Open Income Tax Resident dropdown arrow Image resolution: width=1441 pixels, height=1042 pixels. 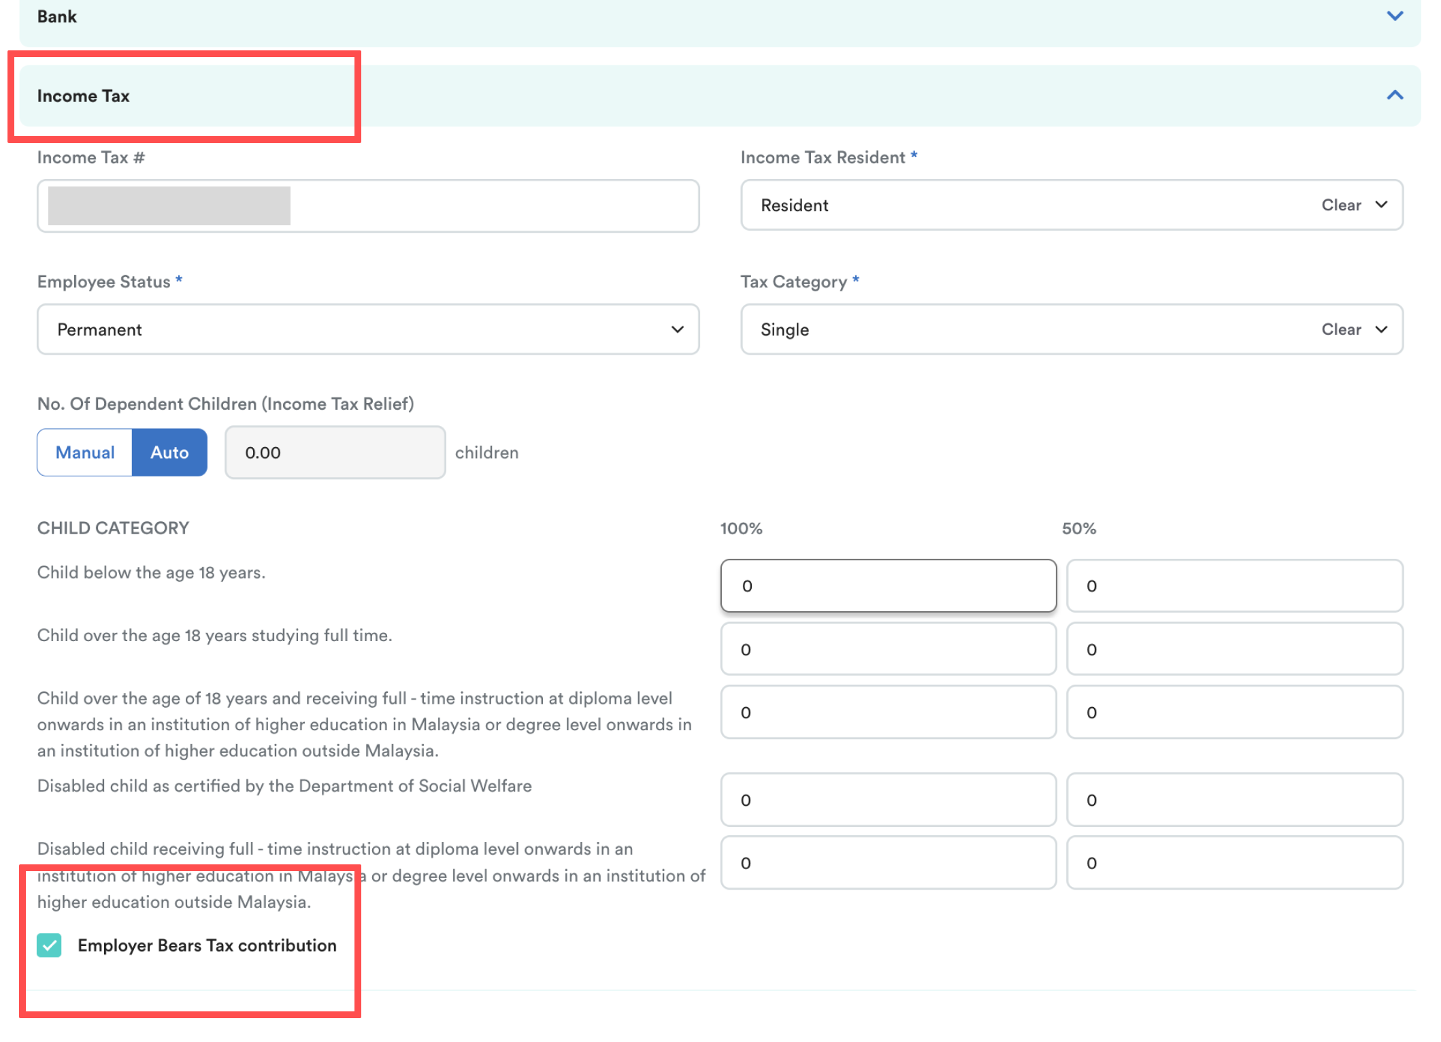click(x=1380, y=205)
